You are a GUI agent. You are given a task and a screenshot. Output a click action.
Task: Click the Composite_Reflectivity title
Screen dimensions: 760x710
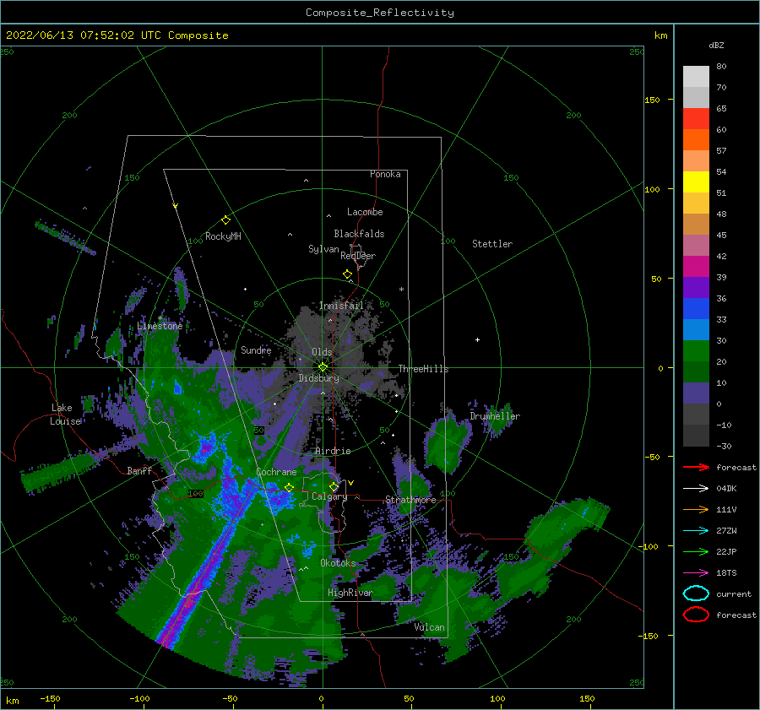(x=380, y=13)
